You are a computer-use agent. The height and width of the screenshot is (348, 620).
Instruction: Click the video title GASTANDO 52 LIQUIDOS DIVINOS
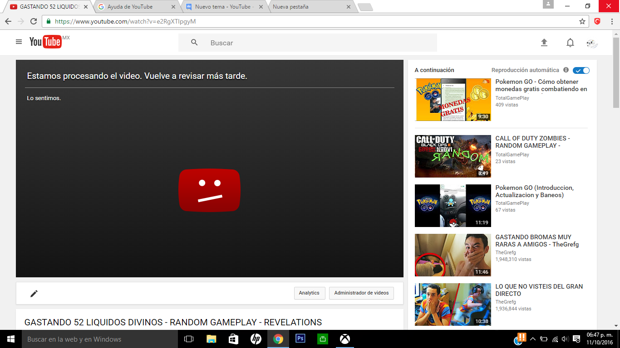point(173,323)
